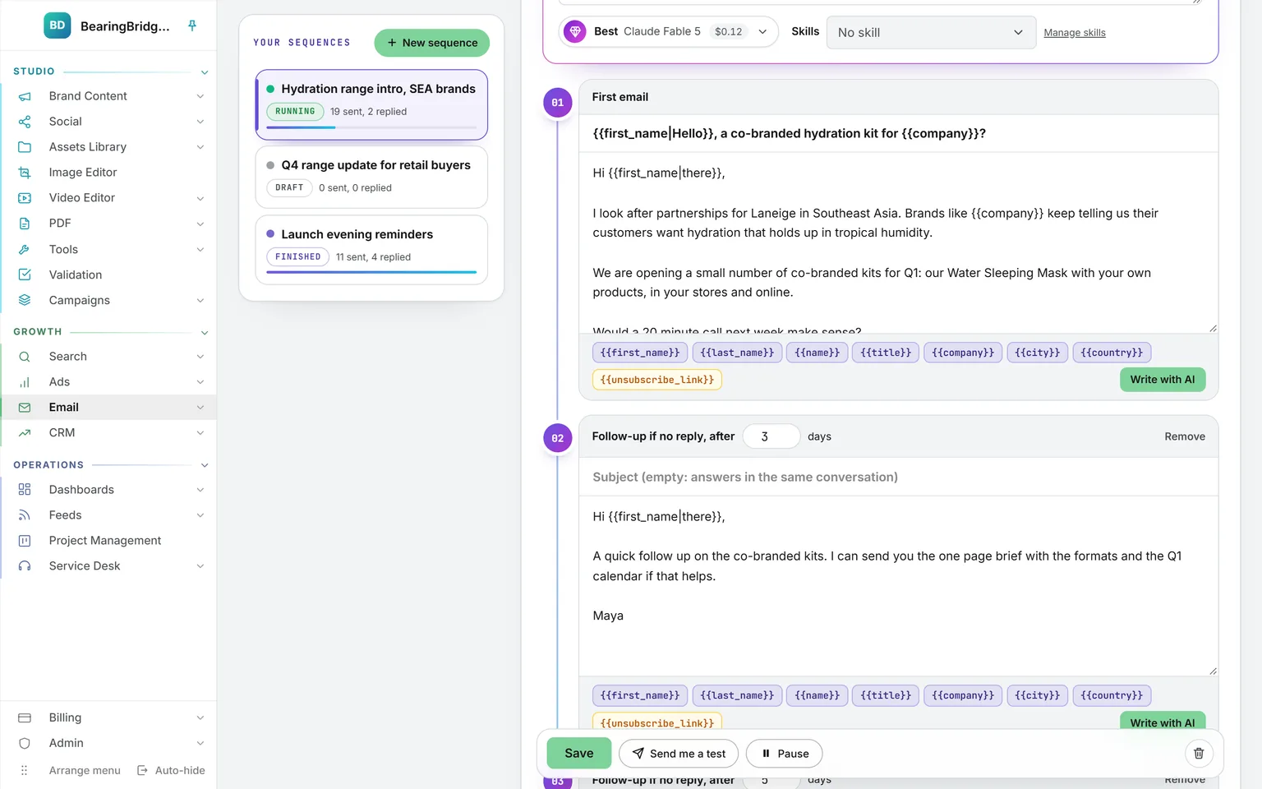
Task: Select Launch evening reminders sequence
Action: pyautogui.click(x=371, y=250)
